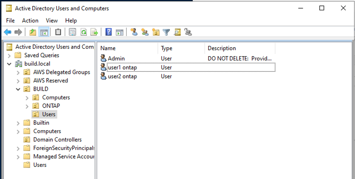The width and height of the screenshot is (355, 179).
Task: Expand the ONTAP OU under BUILD
Action: [x=27, y=106]
